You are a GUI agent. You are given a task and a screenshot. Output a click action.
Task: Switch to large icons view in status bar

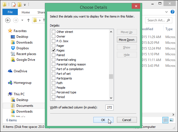[171, 120]
